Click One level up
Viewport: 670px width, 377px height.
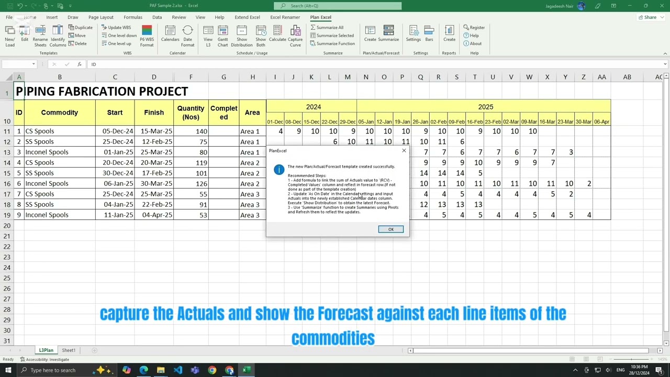click(x=117, y=43)
